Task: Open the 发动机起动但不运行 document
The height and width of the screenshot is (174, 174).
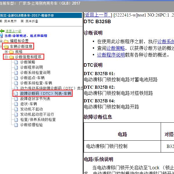Action: [37, 114]
